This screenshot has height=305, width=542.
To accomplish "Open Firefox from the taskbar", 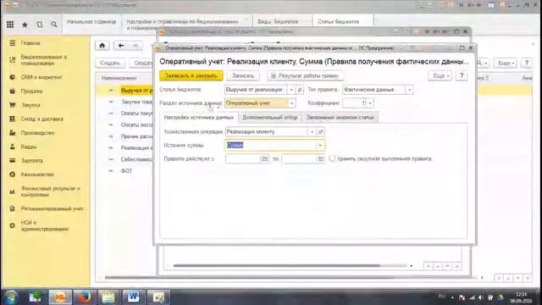I will (84, 297).
